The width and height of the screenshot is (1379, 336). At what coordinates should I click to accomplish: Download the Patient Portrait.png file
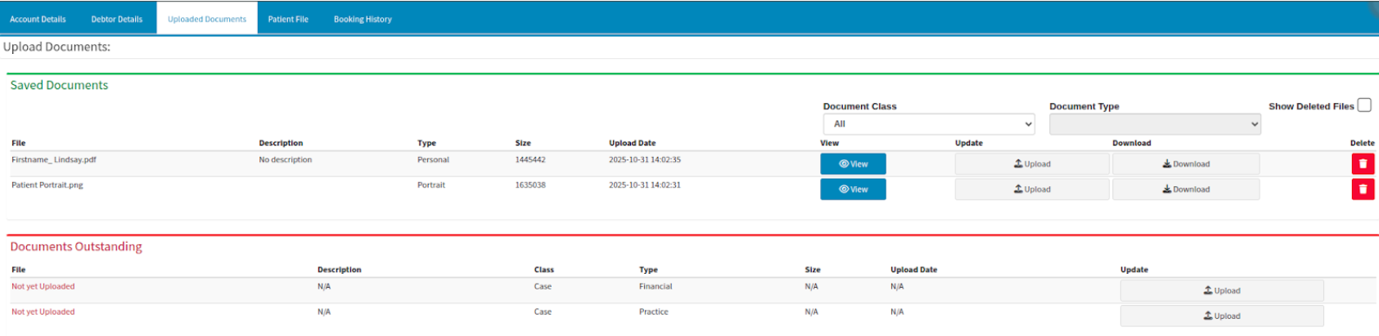click(1186, 189)
